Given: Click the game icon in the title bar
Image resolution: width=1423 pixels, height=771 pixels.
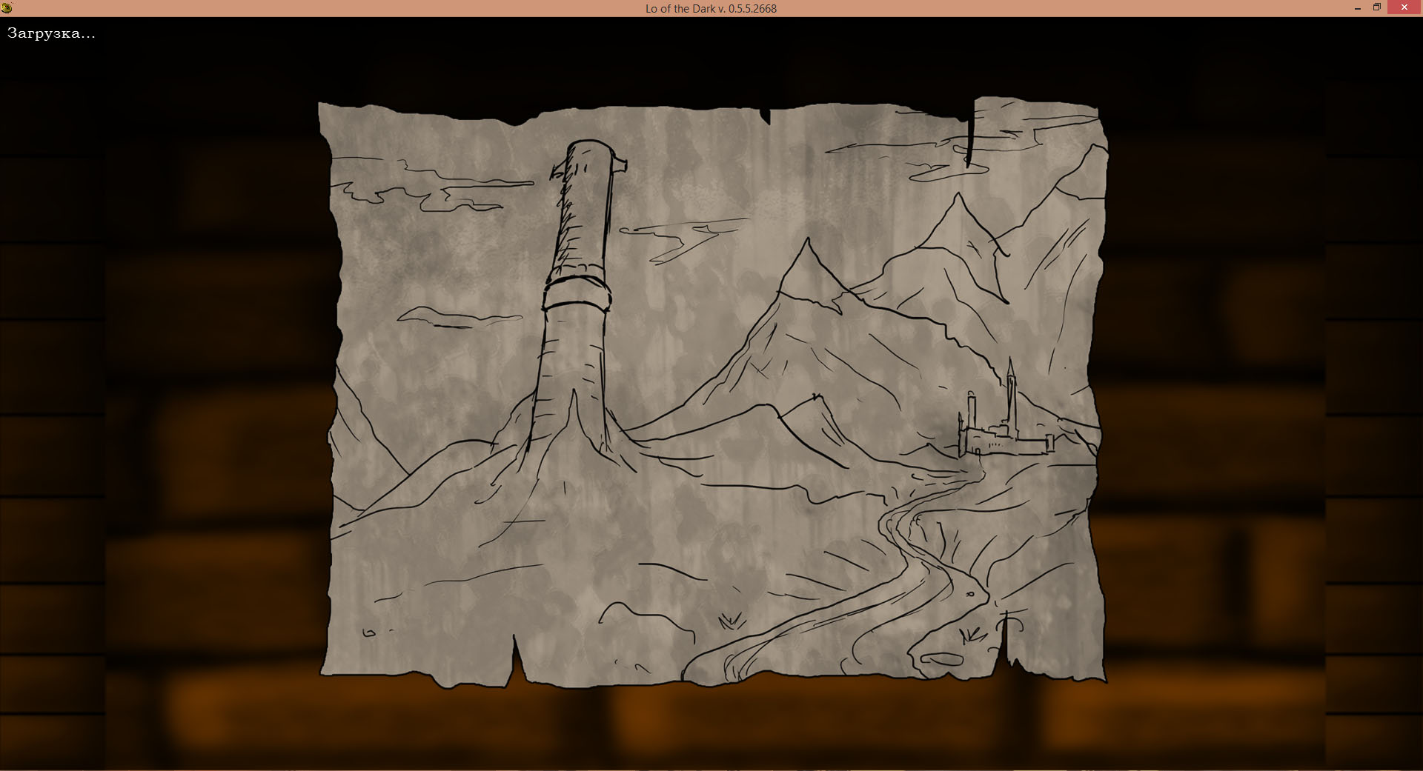Looking at the screenshot, I should (x=7, y=8).
